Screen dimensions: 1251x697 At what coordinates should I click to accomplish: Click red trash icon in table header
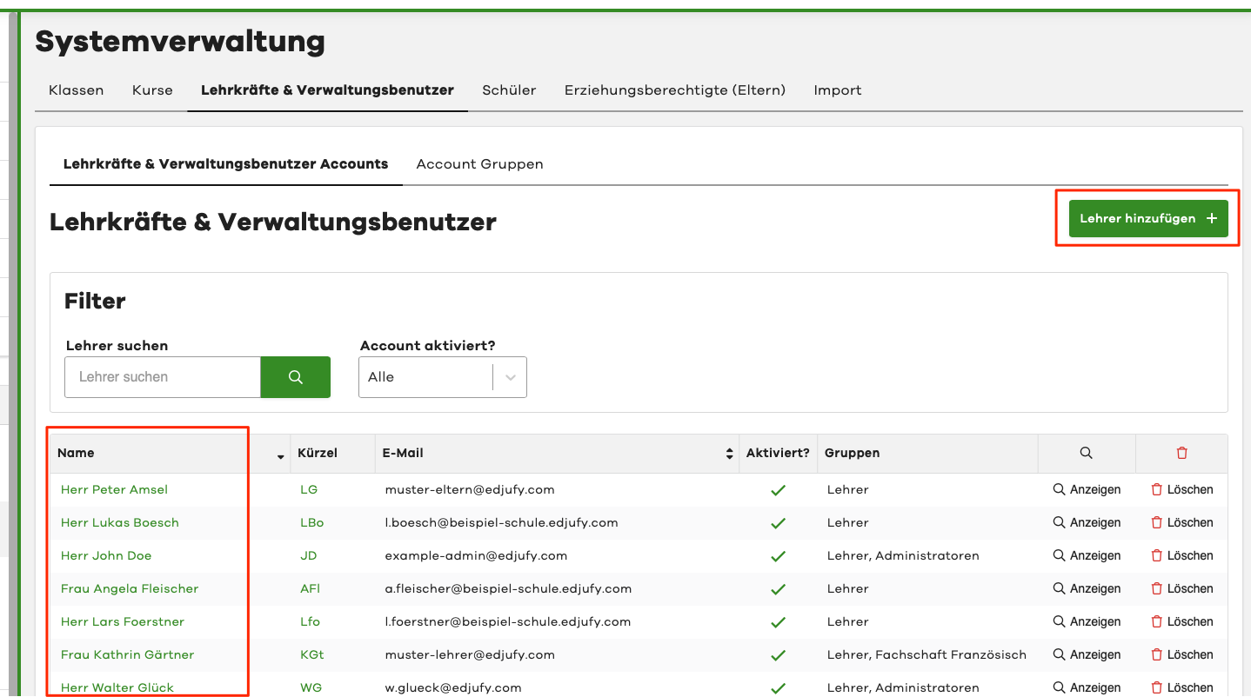click(x=1181, y=453)
